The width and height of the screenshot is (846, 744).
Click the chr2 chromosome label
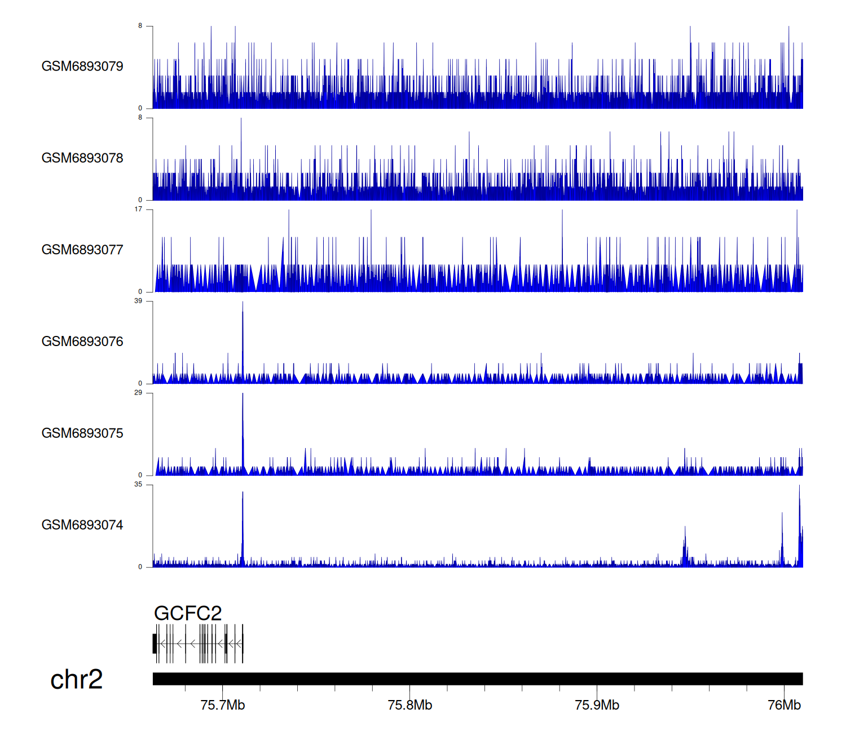[x=76, y=680]
